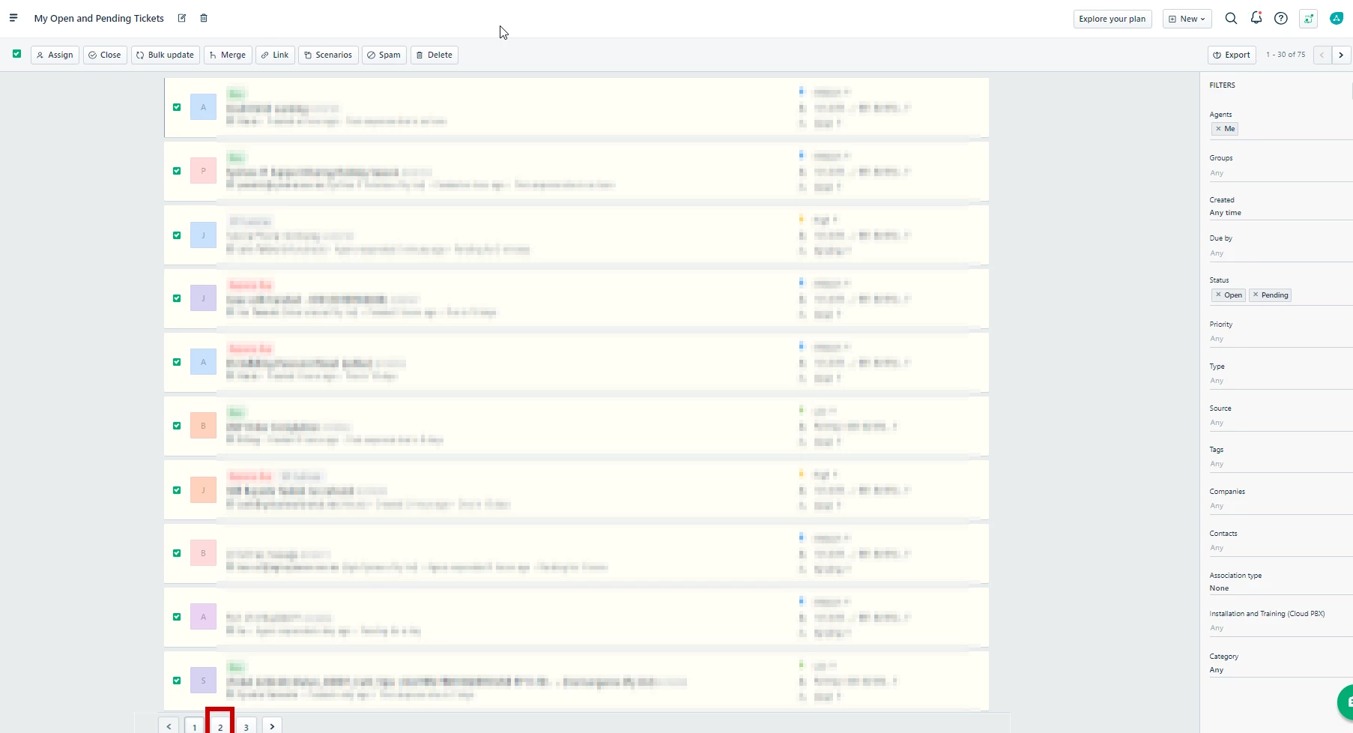Open the Groups filter field
The image size is (1353, 733).
click(1280, 173)
